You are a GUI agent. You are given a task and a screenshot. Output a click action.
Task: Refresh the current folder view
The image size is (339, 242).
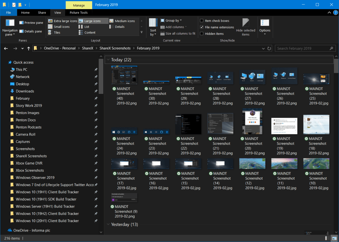coord(269,48)
